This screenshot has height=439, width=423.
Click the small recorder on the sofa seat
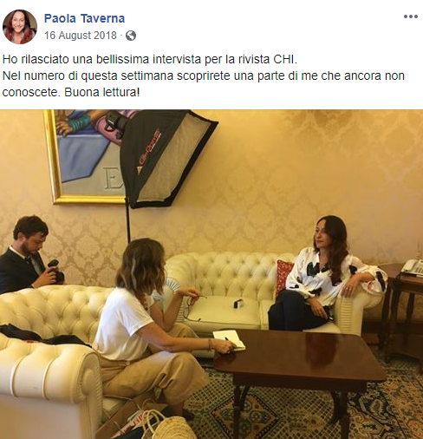coord(238,304)
